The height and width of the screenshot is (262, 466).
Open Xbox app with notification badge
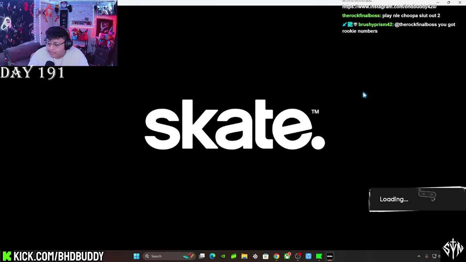coord(287,256)
